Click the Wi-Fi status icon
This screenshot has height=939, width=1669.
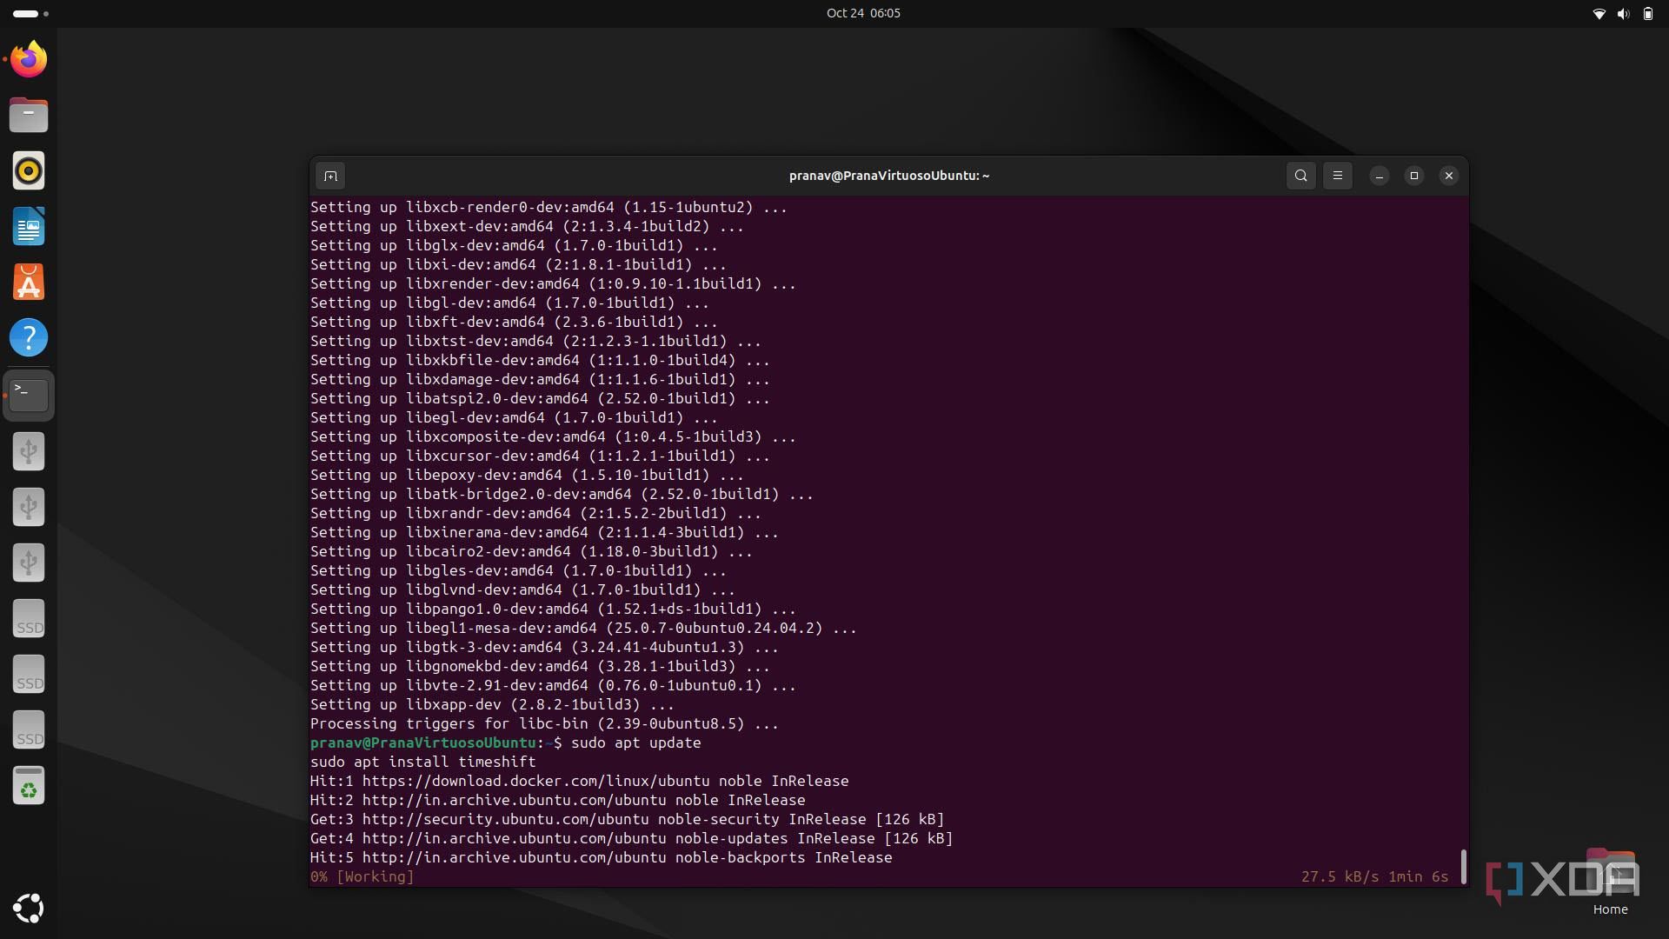point(1599,14)
